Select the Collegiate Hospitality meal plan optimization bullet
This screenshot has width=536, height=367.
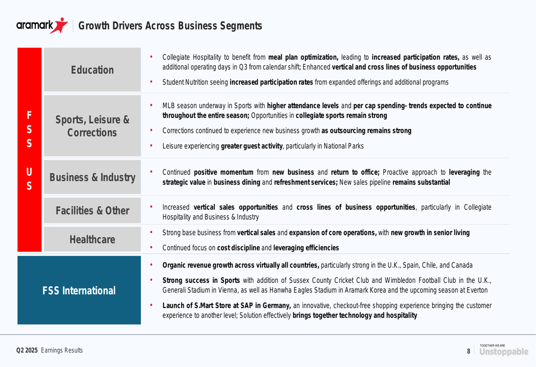326,62
